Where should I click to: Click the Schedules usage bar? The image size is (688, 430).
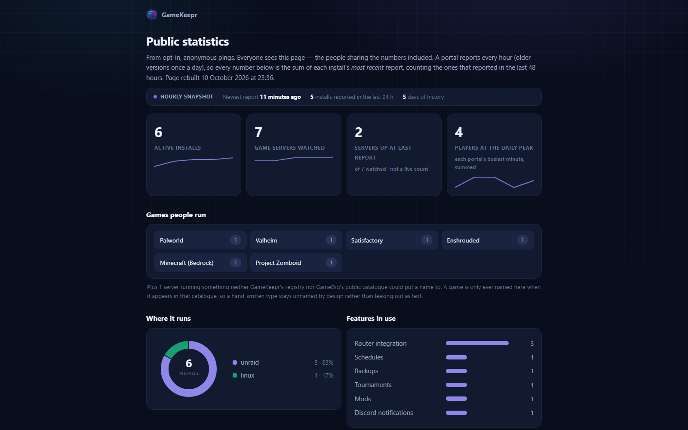point(456,357)
